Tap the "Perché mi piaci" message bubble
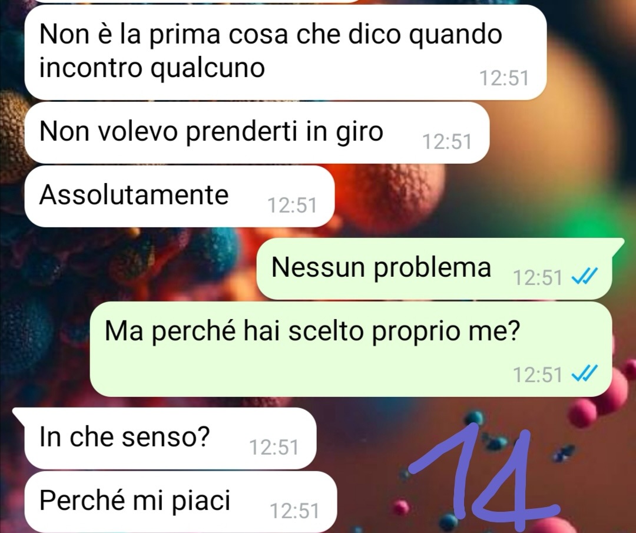Image resolution: width=636 pixels, height=533 pixels. tap(181, 502)
